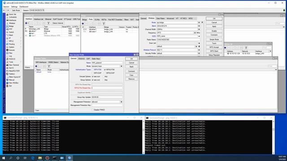287x161 pixels.
Task: Toggle Unicast Ciphers tkip checkbox
Action: [x=104, y=76]
